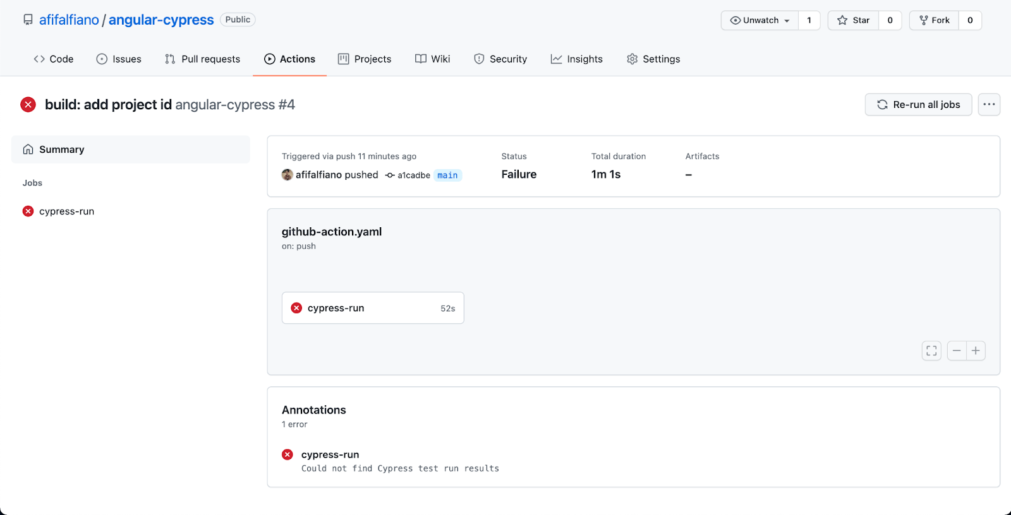Open the Pull requests tab

(x=202, y=59)
